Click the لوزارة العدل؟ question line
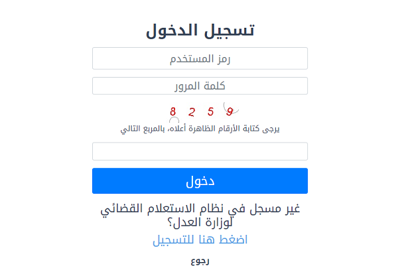Screen dimensions: 398x278 [x=200, y=222]
